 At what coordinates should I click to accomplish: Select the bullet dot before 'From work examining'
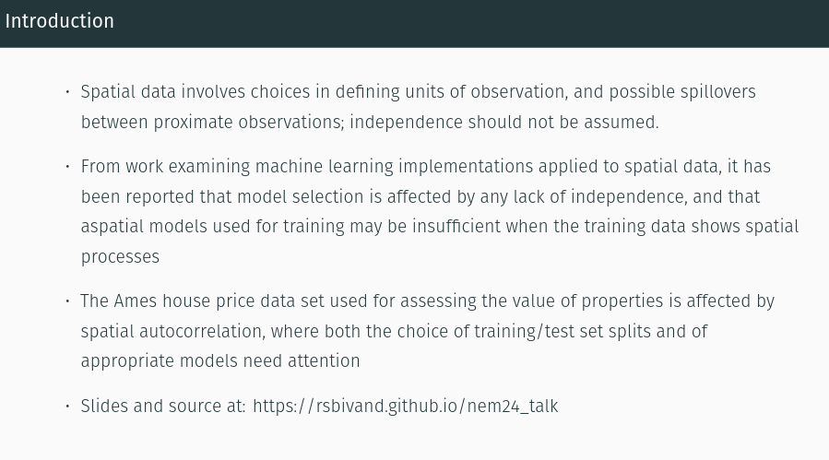(67, 167)
